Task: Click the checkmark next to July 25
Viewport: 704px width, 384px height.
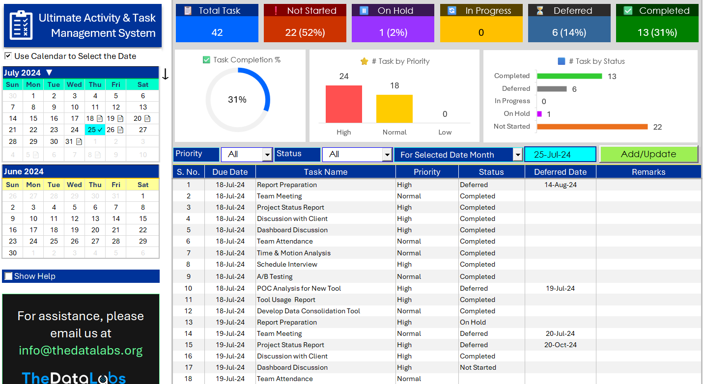Action: tap(100, 130)
